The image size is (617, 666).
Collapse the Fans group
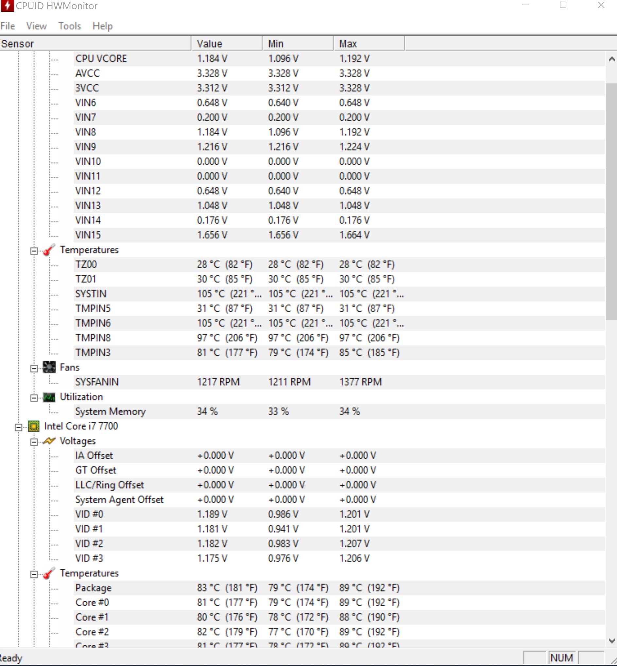(34, 368)
